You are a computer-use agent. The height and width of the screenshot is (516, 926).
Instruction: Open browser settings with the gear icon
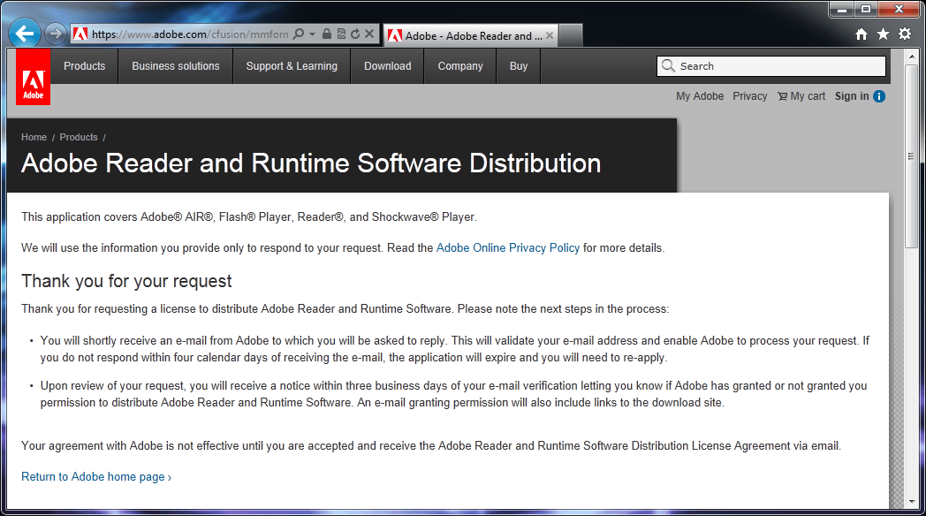[x=903, y=33]
